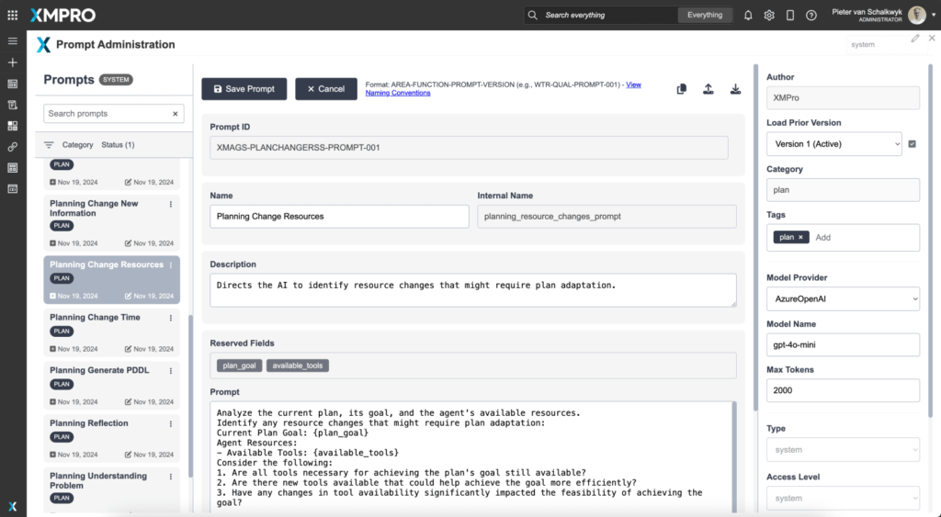Open the Load Prior Version dropdown
Viewport: 941px width, 517px height.
tap(833, 143)
